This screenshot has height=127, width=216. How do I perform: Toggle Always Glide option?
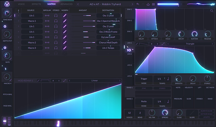[x=206, y=111]
